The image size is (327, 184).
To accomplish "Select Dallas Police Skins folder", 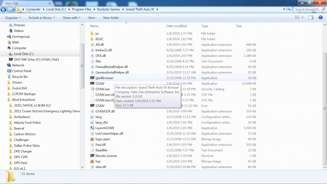I will tap(27, 146).
